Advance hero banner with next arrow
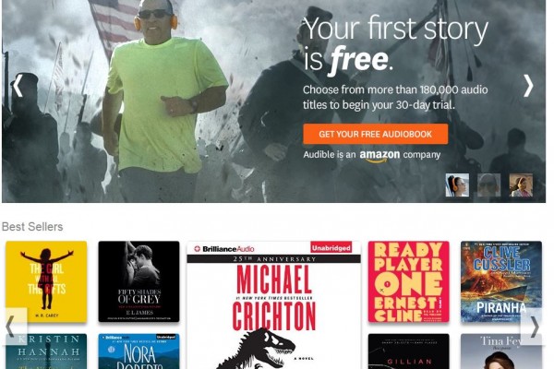The height and width of the screenshot is (369, 554). [x=528, y=86]
